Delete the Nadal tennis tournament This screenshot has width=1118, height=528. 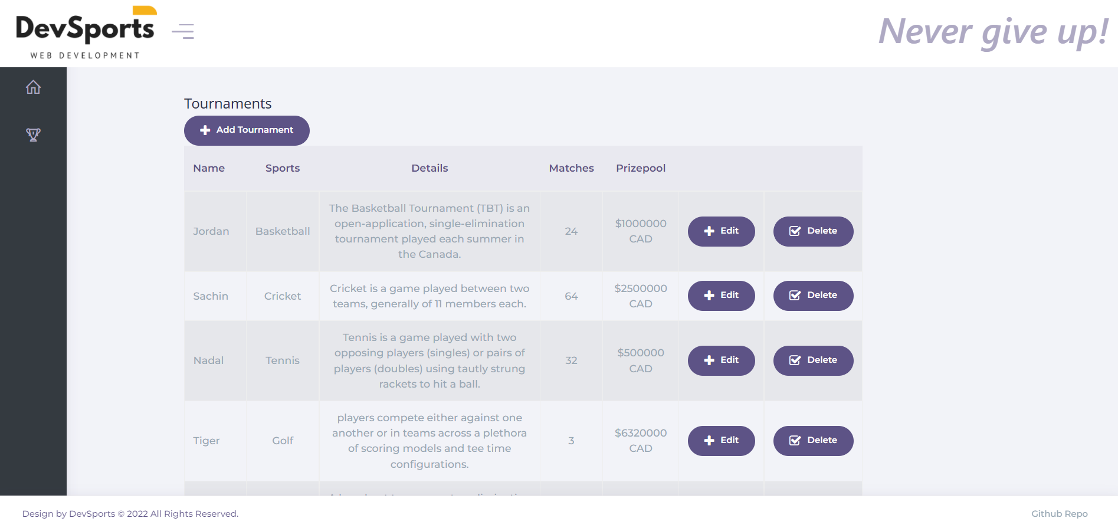[813, 360]
